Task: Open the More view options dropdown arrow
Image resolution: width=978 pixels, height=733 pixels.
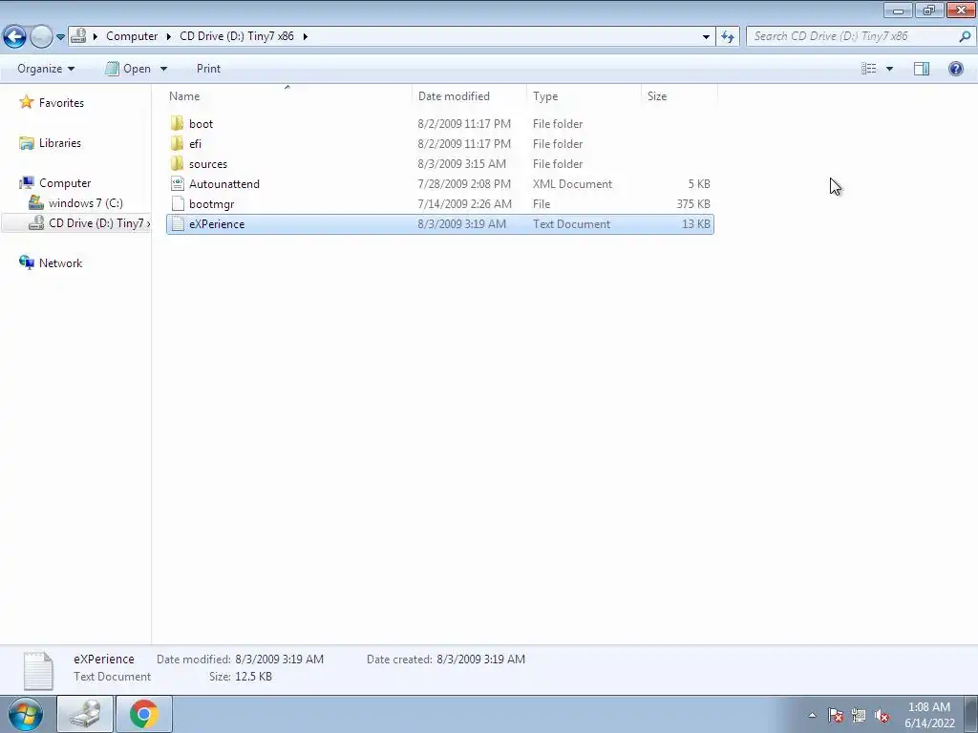Action: coord(889,69)
